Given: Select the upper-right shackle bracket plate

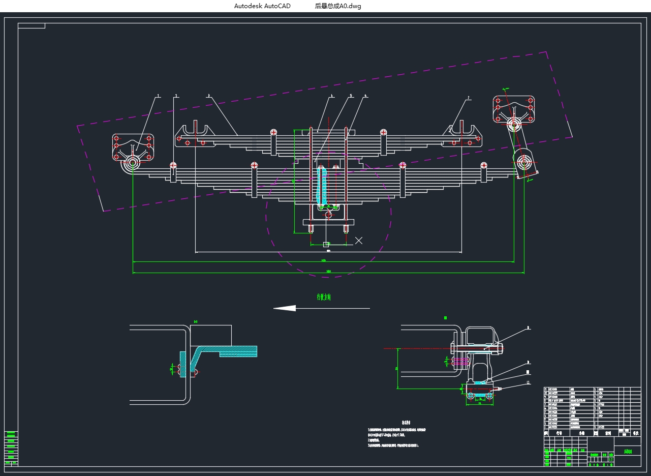Looking at the screenshot, I should [514, 109].
